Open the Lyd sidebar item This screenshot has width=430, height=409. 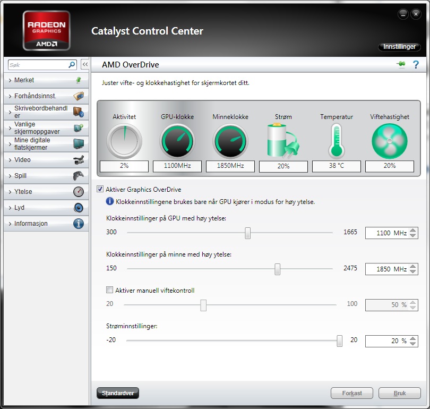[x=46, y=207]
